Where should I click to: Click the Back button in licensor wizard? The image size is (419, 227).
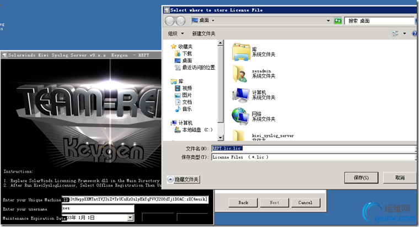243,202
